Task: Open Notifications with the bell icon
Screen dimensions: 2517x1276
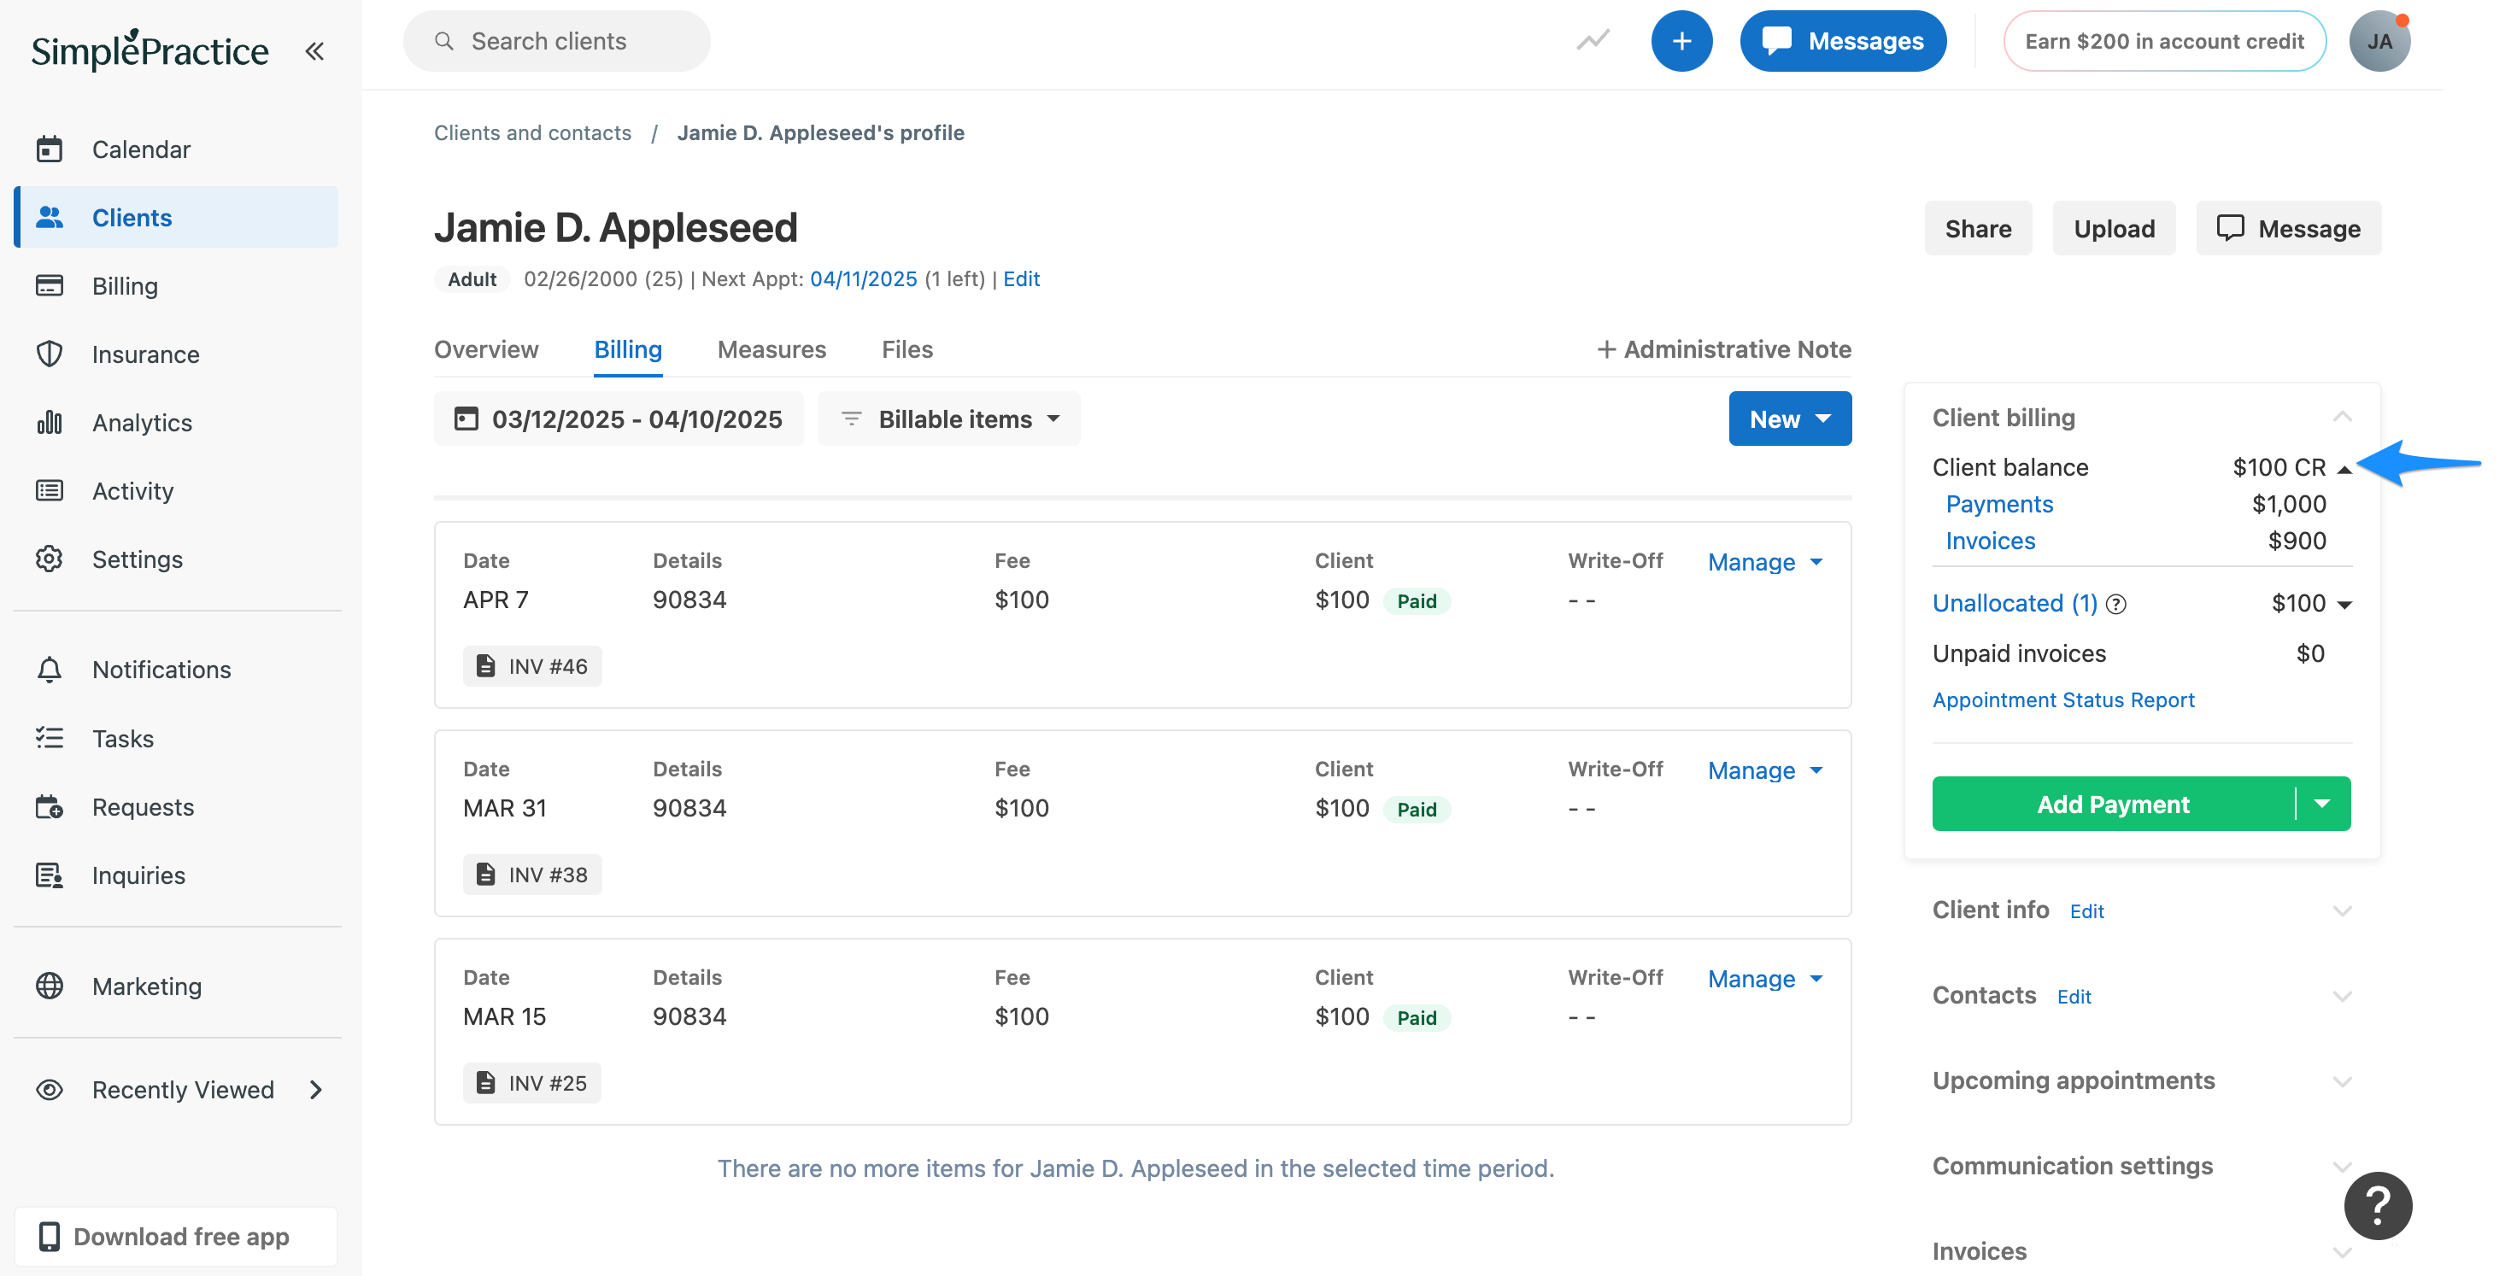Action: [177, 670]
